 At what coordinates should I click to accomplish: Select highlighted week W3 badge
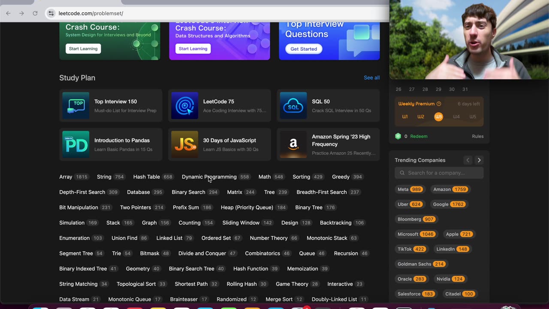point(438,117)
